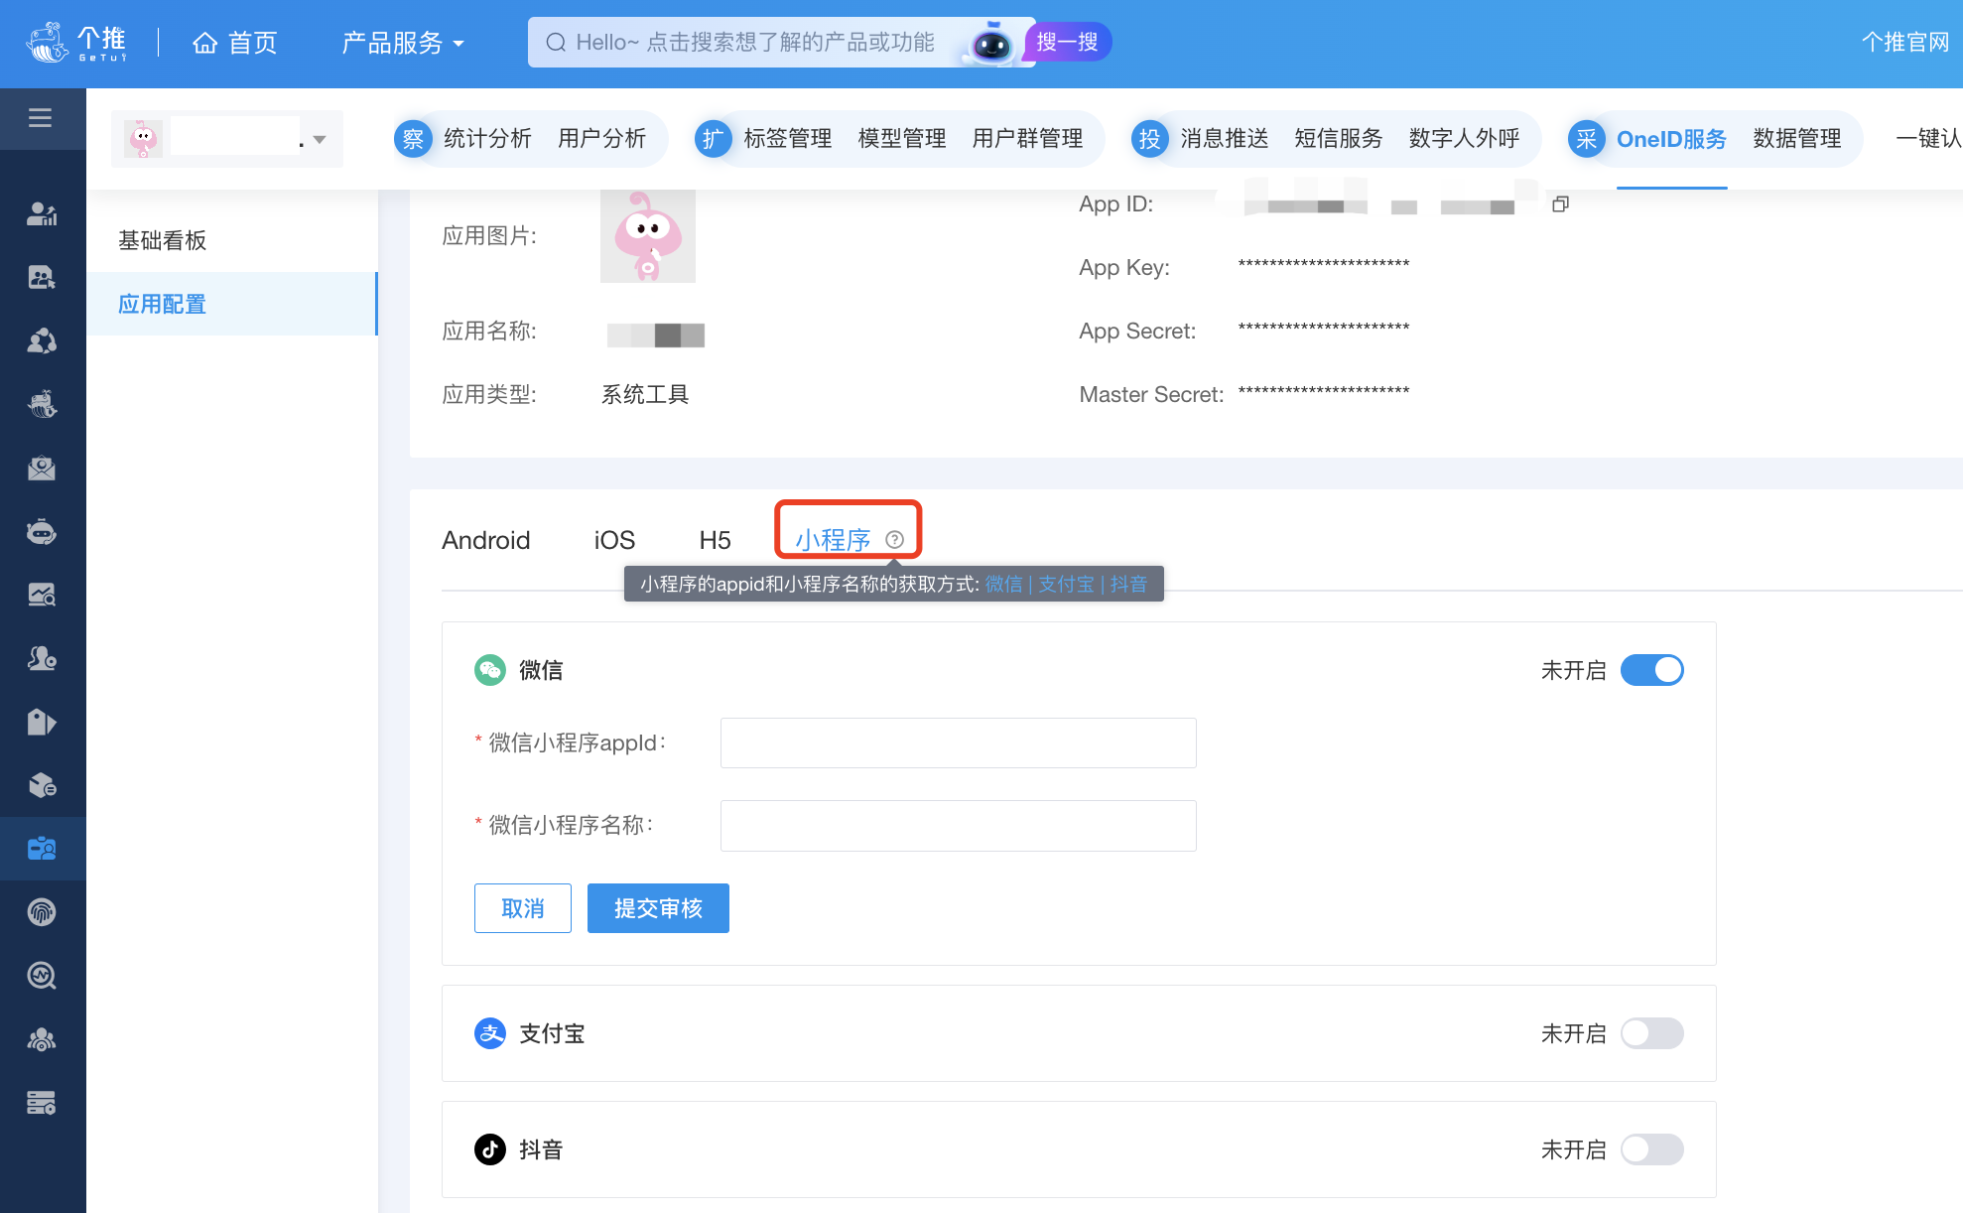Image resolution: width=1963 pixels, height=1213 pixels.
Task: Copy the App ID with copy icon
Action: click(x=1560, y=203)
